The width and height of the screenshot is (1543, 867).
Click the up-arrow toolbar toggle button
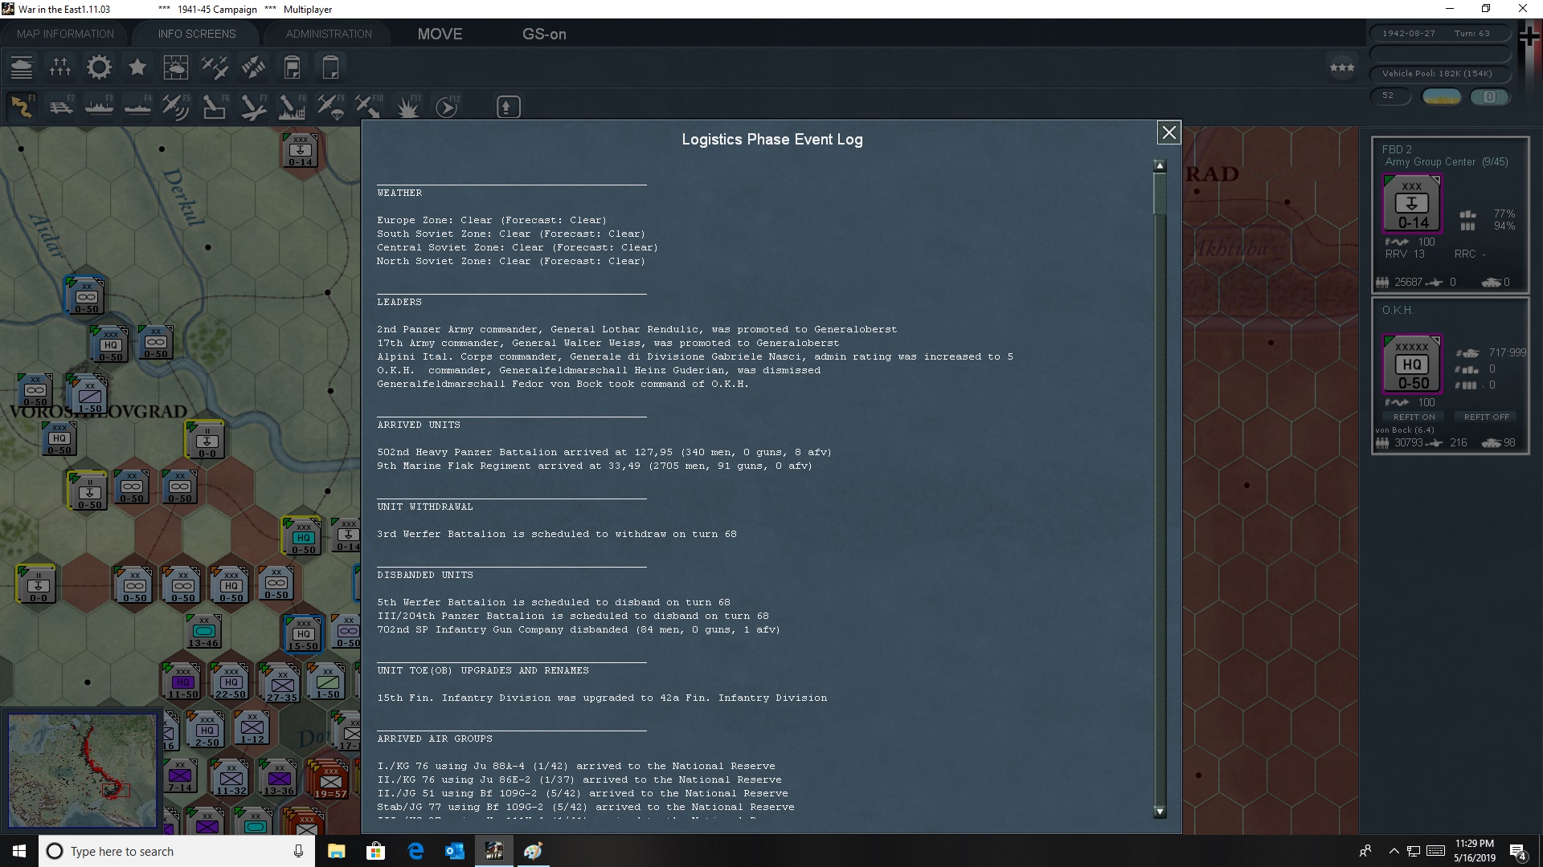point(508,107)
